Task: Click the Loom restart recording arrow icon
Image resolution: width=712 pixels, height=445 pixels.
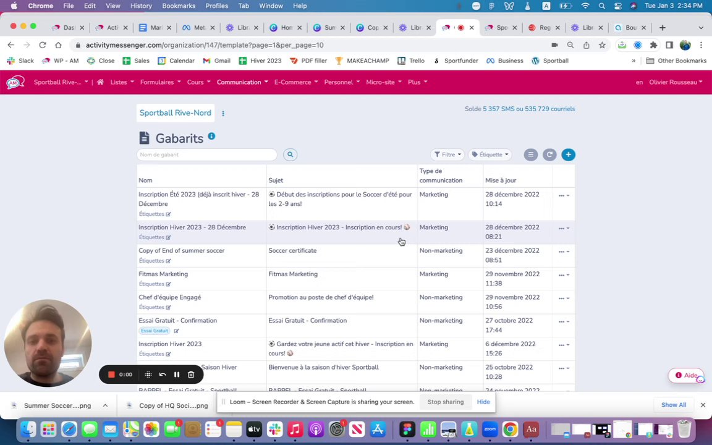Action: click(x=163, y=375)
